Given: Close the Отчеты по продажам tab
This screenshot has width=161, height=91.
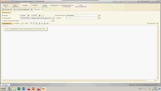Looking at the screenshot, I should (31, 10).
